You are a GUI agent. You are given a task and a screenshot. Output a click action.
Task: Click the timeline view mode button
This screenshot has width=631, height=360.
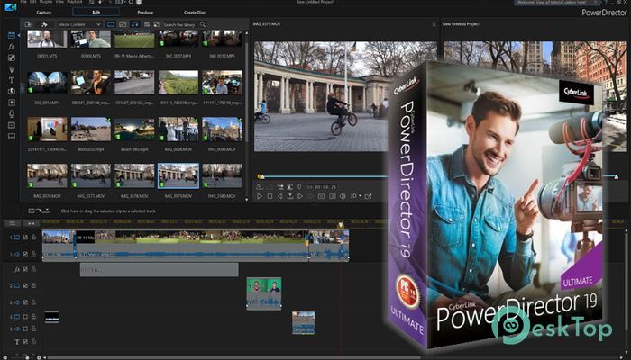13,223
